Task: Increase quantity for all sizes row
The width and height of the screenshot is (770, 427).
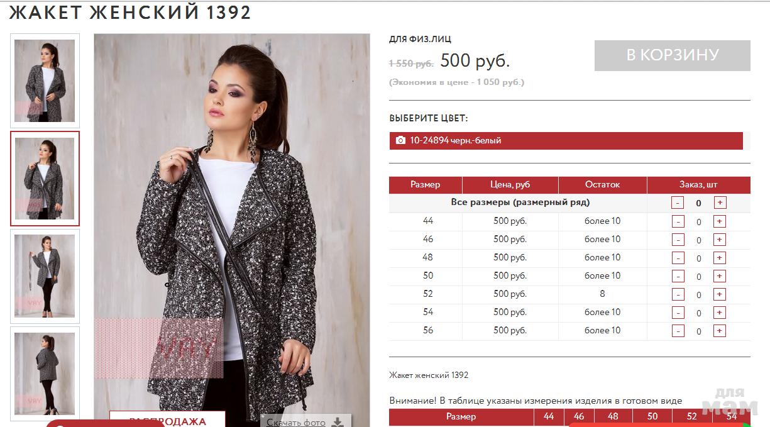Action: (720, 202)
